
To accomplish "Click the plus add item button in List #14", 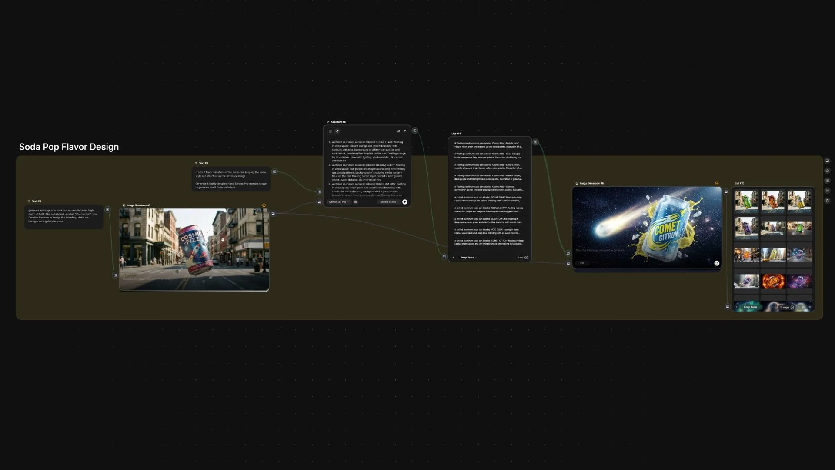I will 453,258.
